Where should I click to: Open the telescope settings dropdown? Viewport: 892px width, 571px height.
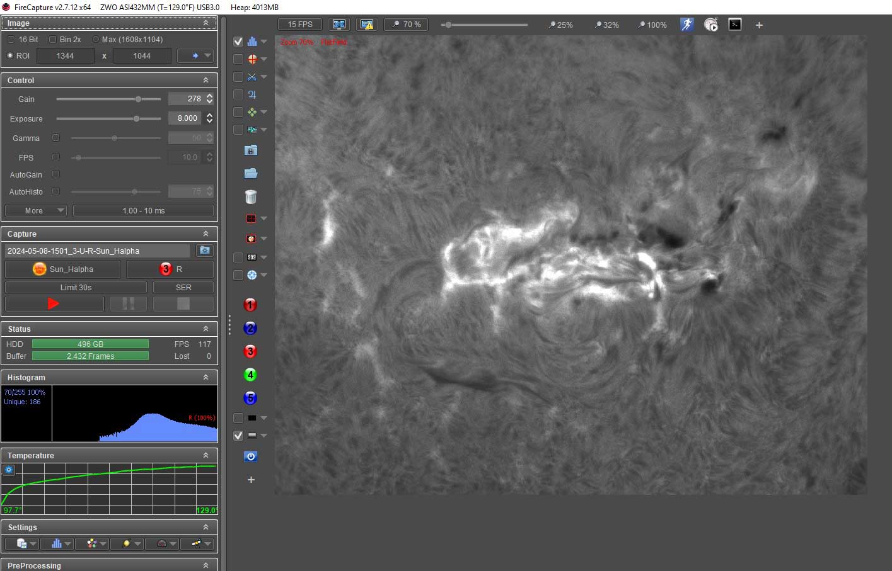coord(197,543)
